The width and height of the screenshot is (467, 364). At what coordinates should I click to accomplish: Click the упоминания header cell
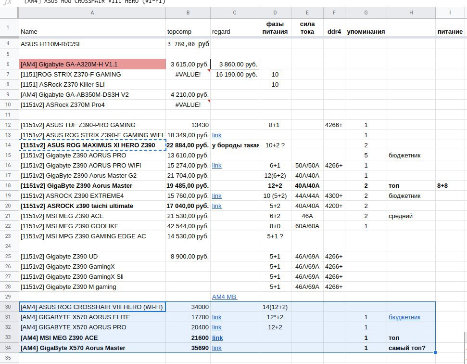(366, 27)
